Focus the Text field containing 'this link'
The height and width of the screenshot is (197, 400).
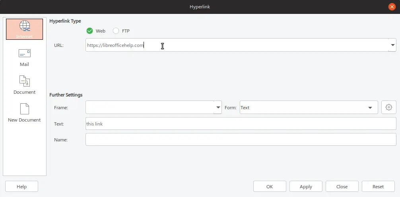(241, 124)
